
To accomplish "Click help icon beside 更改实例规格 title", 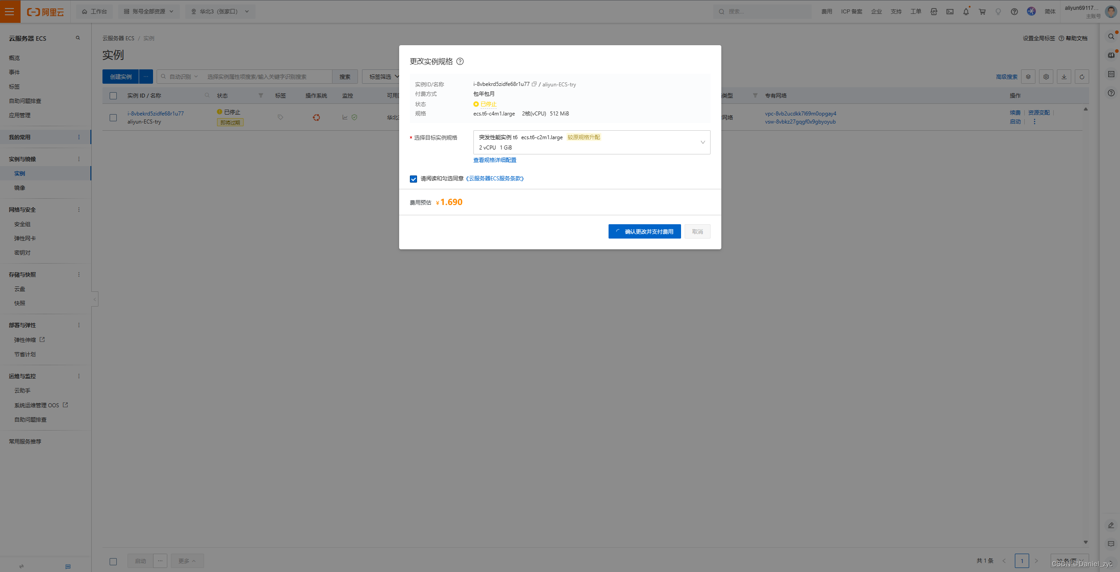I will click(460, 61).
